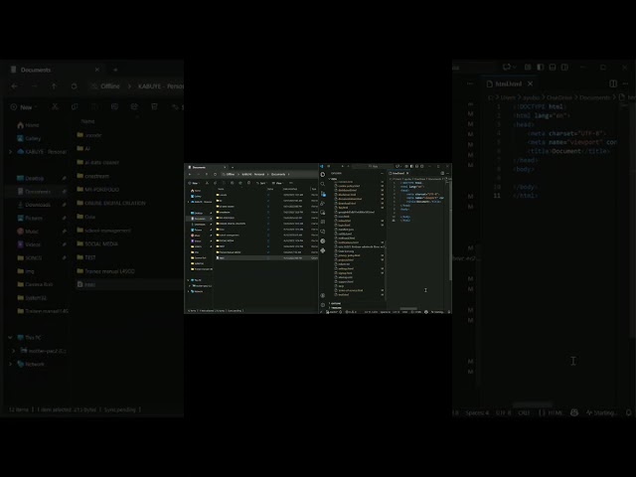Open Sort dropdown in File Explorer
Image resolution: width=636 pixels, height=477 pixels.
[x=261, y=183]
